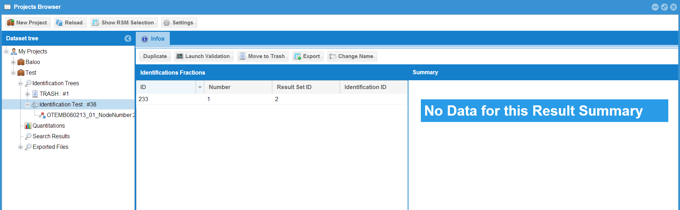Click the Change Name icon
Screen dimensions: 680x210
(333, 56)
